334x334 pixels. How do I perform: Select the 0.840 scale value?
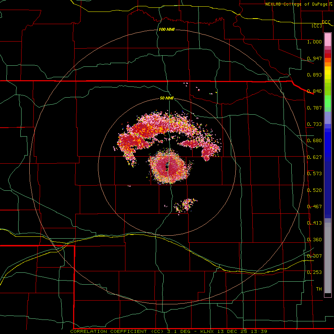314,91
